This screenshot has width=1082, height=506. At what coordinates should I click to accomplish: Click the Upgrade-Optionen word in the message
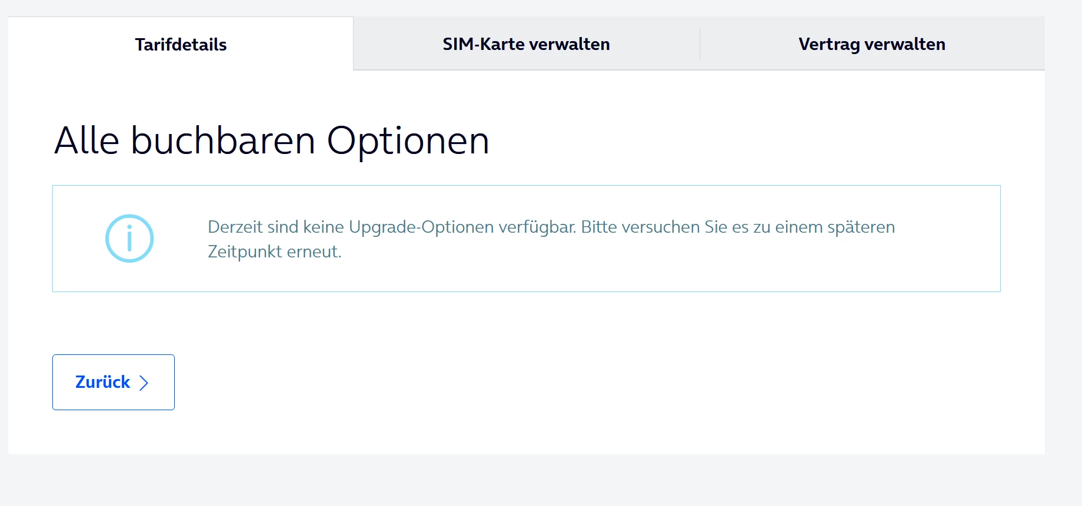(x=421, y=227)
